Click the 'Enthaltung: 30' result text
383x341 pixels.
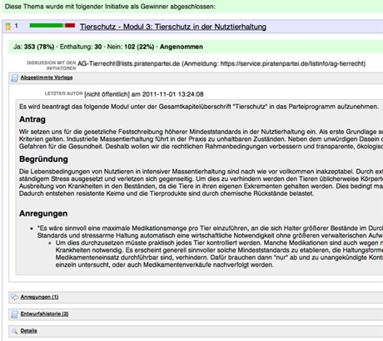tap(81, 47)
